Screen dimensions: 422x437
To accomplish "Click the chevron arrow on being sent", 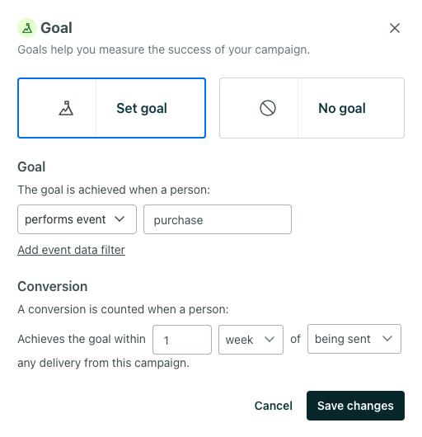I will click(387, 339).
